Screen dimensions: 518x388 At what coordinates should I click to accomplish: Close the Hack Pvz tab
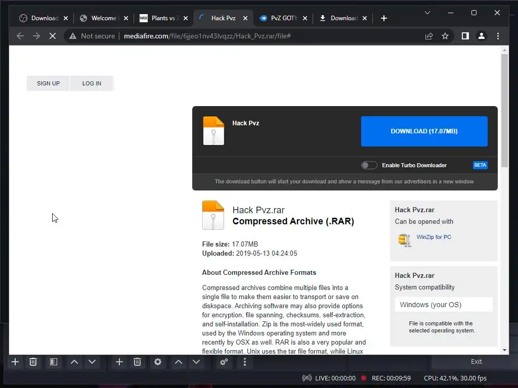(x=245, y=19)
